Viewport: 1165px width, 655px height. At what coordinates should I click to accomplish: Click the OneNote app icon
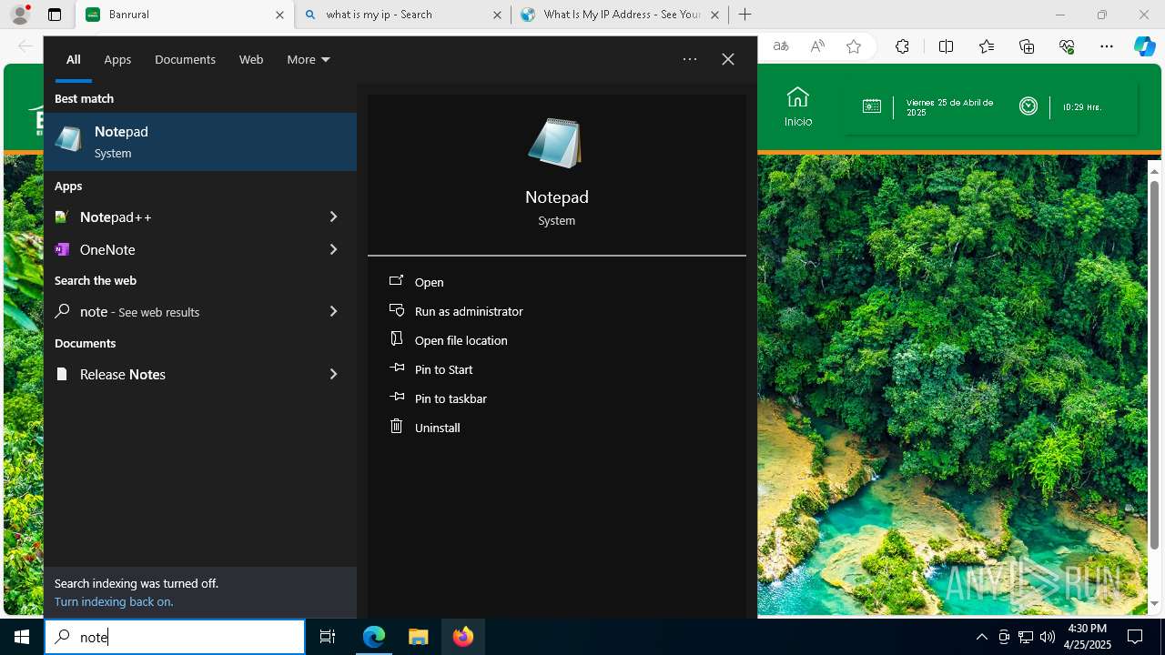[62, 249]
